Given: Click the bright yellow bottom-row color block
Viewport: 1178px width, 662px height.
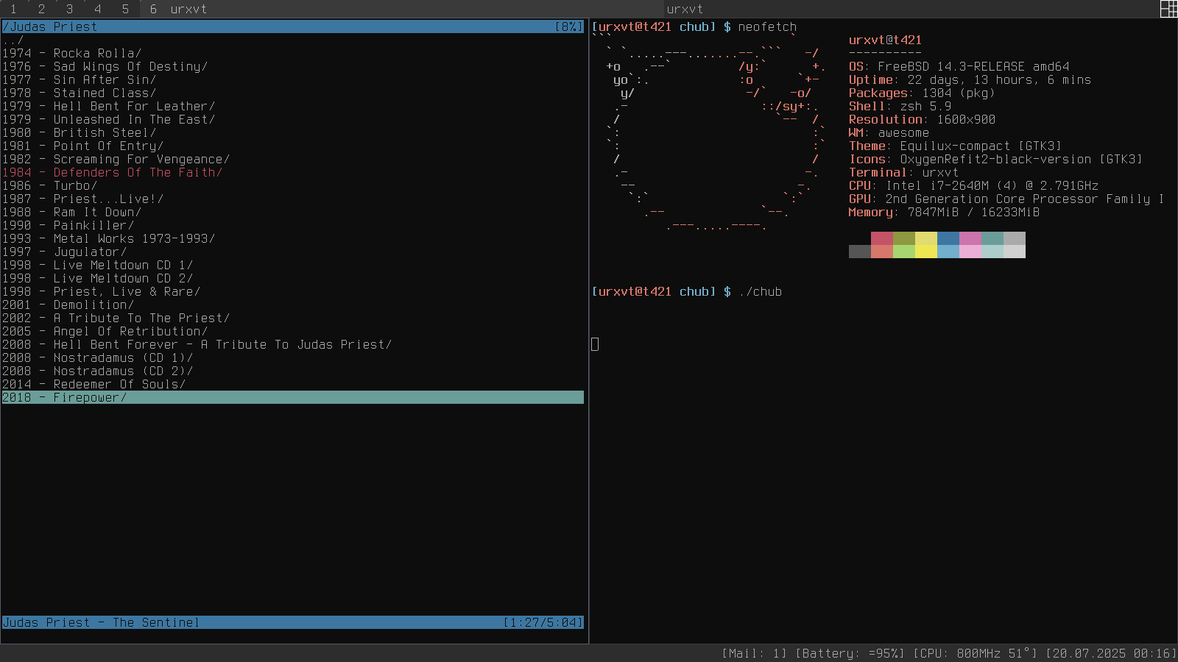Looking at the screenshot, I should tap(926, 252).
